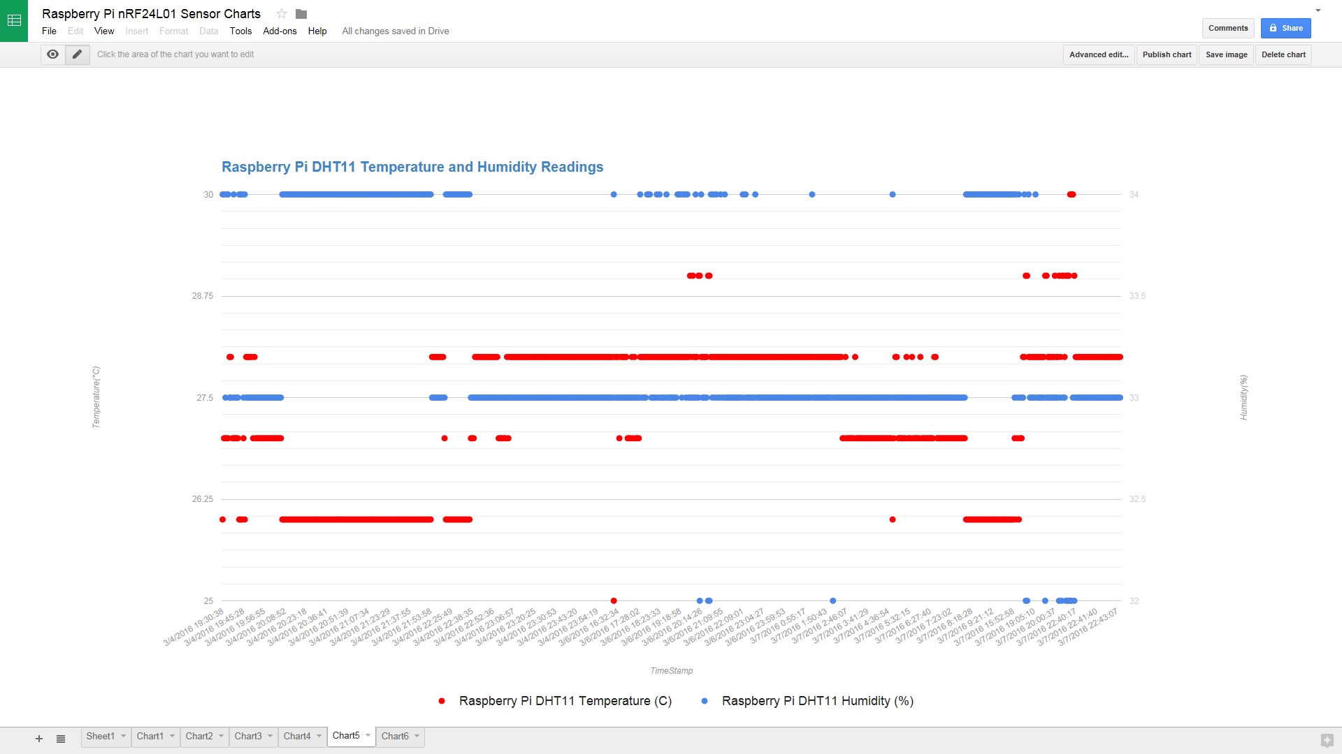Click the lone red point at 25 degrees
Viewport: 1342px width, 754px height.
coord(614,601)
